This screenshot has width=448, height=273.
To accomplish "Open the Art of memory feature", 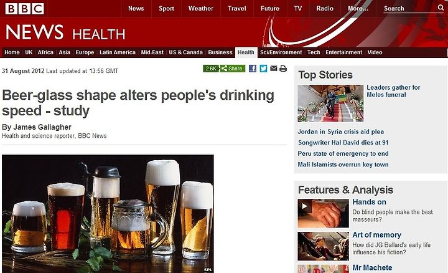I will [376, 234].
